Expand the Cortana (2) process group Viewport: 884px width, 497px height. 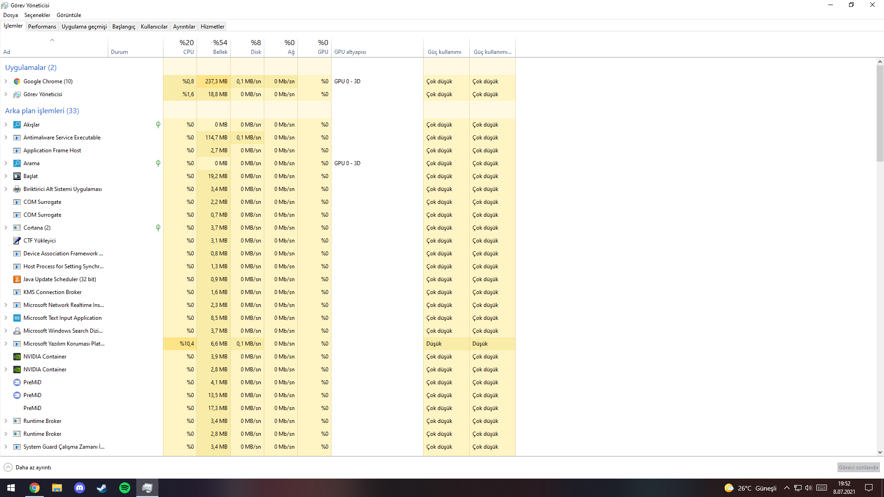coord(6,228)
